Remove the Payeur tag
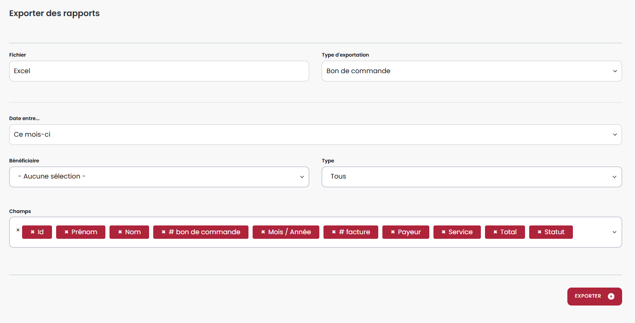The height and width of the screenshot is (323, 635). tap(393, 232)
